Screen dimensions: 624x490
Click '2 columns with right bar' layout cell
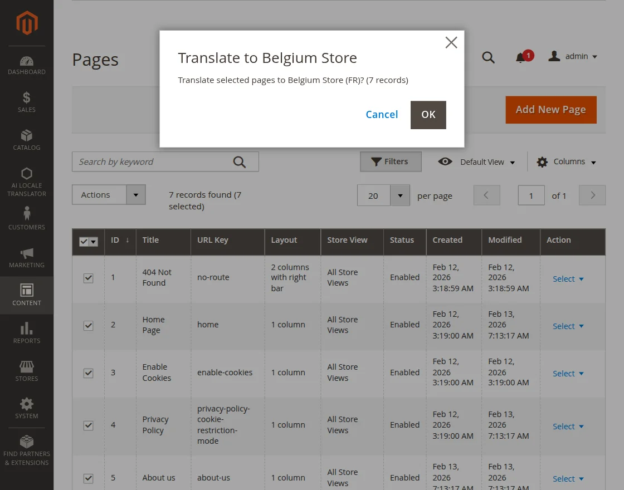pyautogui.click(x=292, y=278)
